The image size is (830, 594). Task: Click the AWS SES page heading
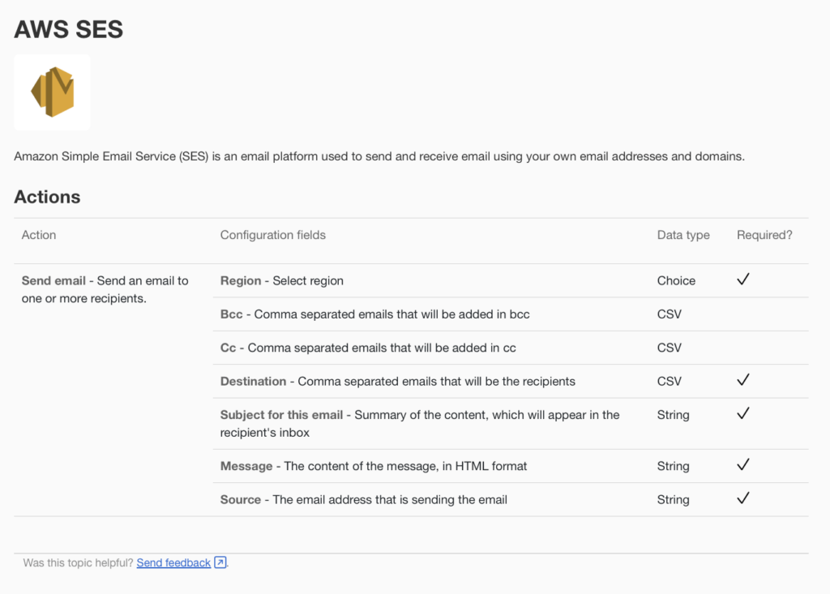point(68,29)
